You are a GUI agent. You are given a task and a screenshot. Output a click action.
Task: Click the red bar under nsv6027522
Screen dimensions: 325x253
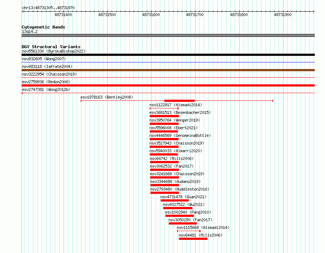point(178,208)
